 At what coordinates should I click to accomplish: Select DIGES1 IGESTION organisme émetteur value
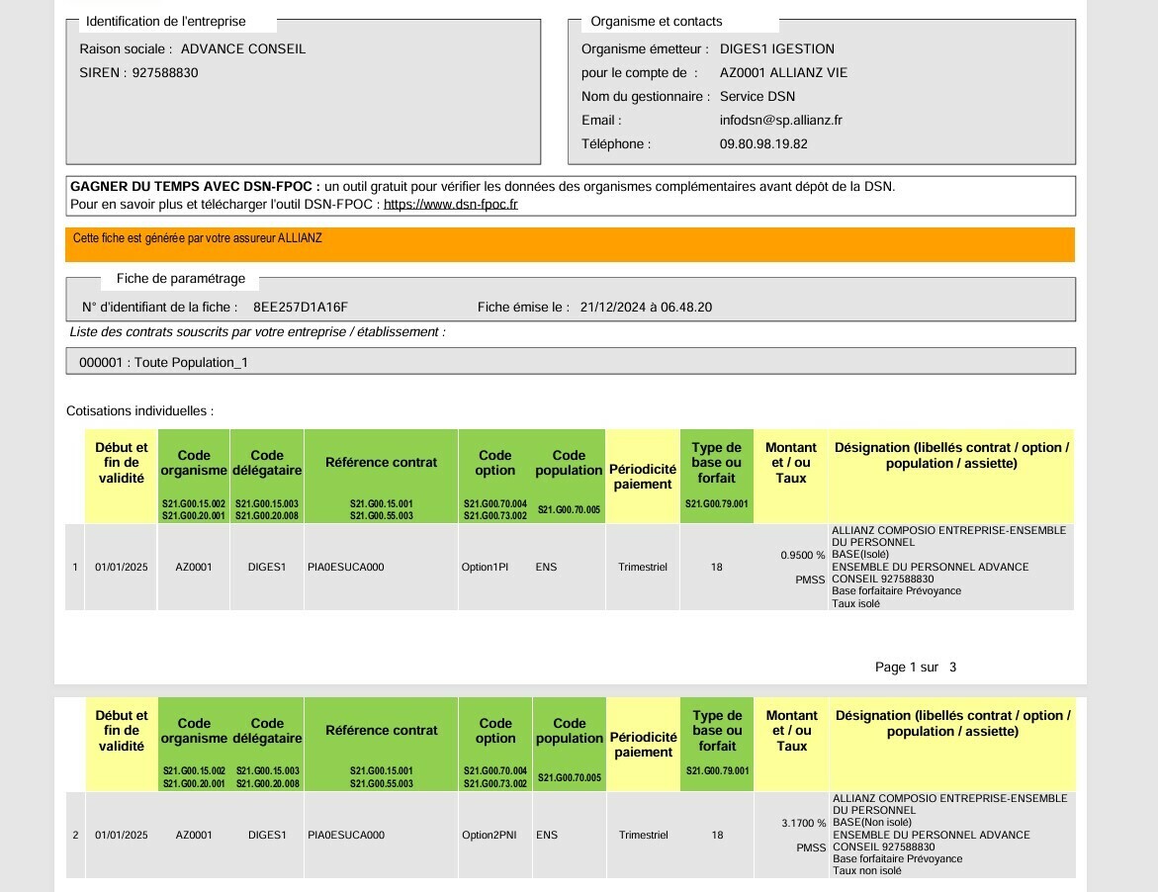click(777, 49)
